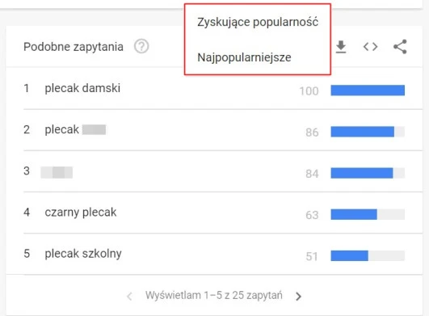Click the bar with value 86
This screenshot has width=429, height=316.
coord(368,132)
